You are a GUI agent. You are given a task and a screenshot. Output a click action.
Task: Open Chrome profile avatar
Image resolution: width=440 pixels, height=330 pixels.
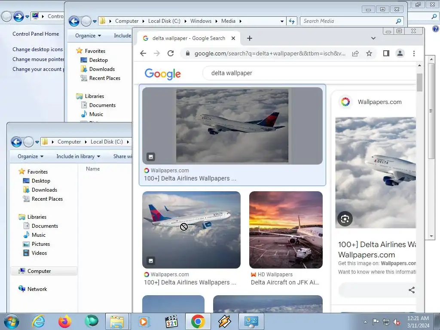coord(400,53)
